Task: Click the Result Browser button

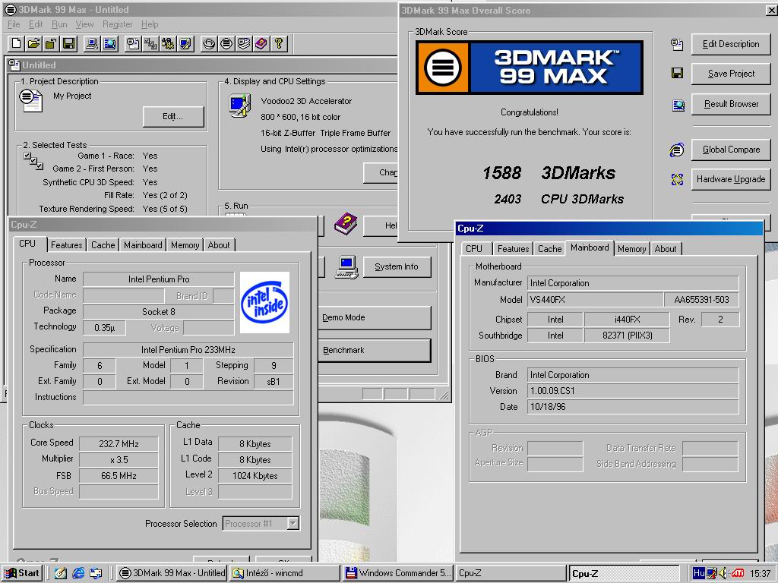Action: click(x=731, y=104)
